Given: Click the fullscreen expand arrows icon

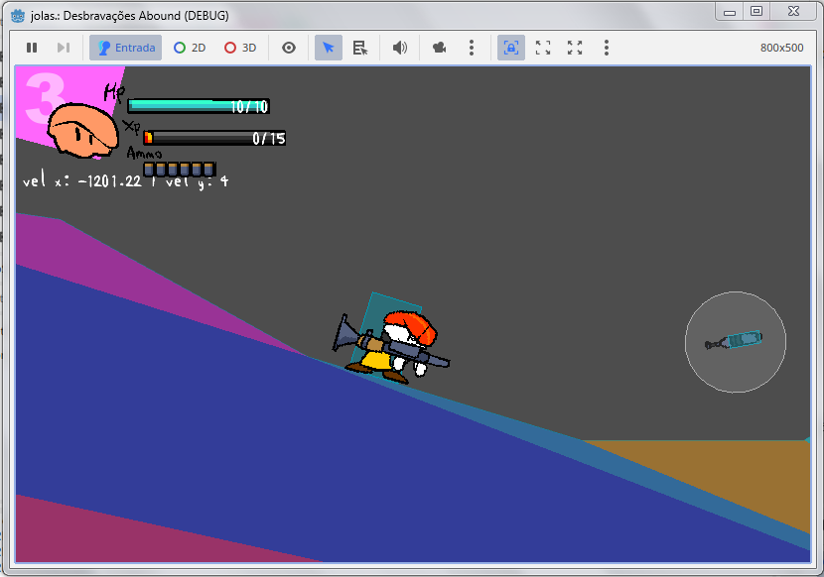Looking at the screenshot, I should tap(575, 48).
